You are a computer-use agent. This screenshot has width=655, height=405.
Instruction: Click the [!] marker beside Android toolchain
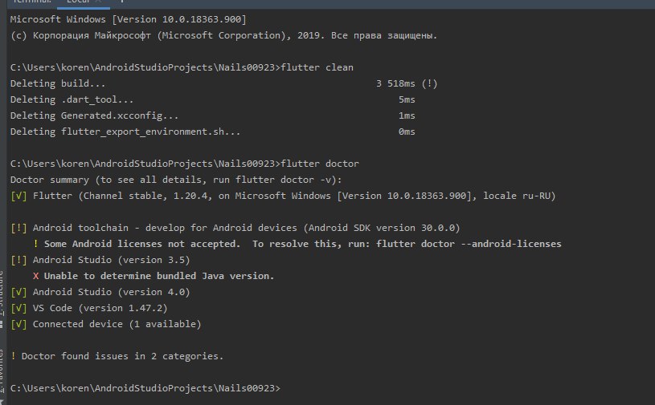click(x=18, y=228)
